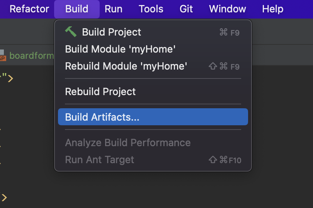Open the Git menu

pos(186,9)
